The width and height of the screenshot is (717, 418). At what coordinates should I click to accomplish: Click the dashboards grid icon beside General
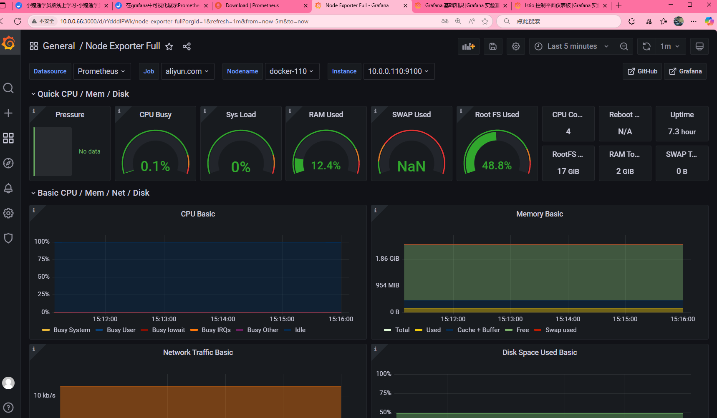(34, 46)
